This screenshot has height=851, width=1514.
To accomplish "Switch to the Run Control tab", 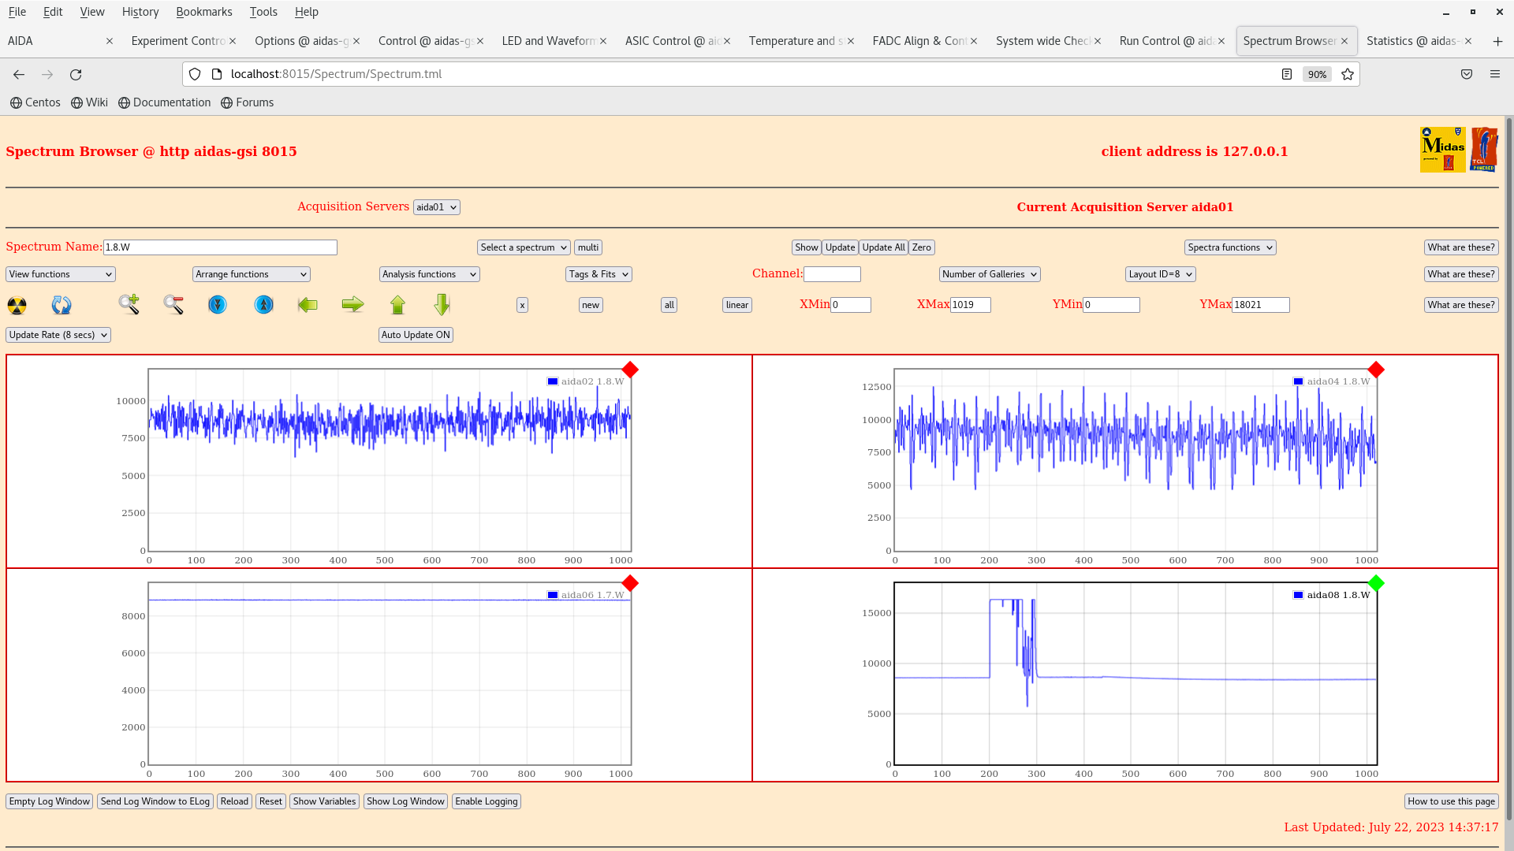I will [x=1166, y=41].
